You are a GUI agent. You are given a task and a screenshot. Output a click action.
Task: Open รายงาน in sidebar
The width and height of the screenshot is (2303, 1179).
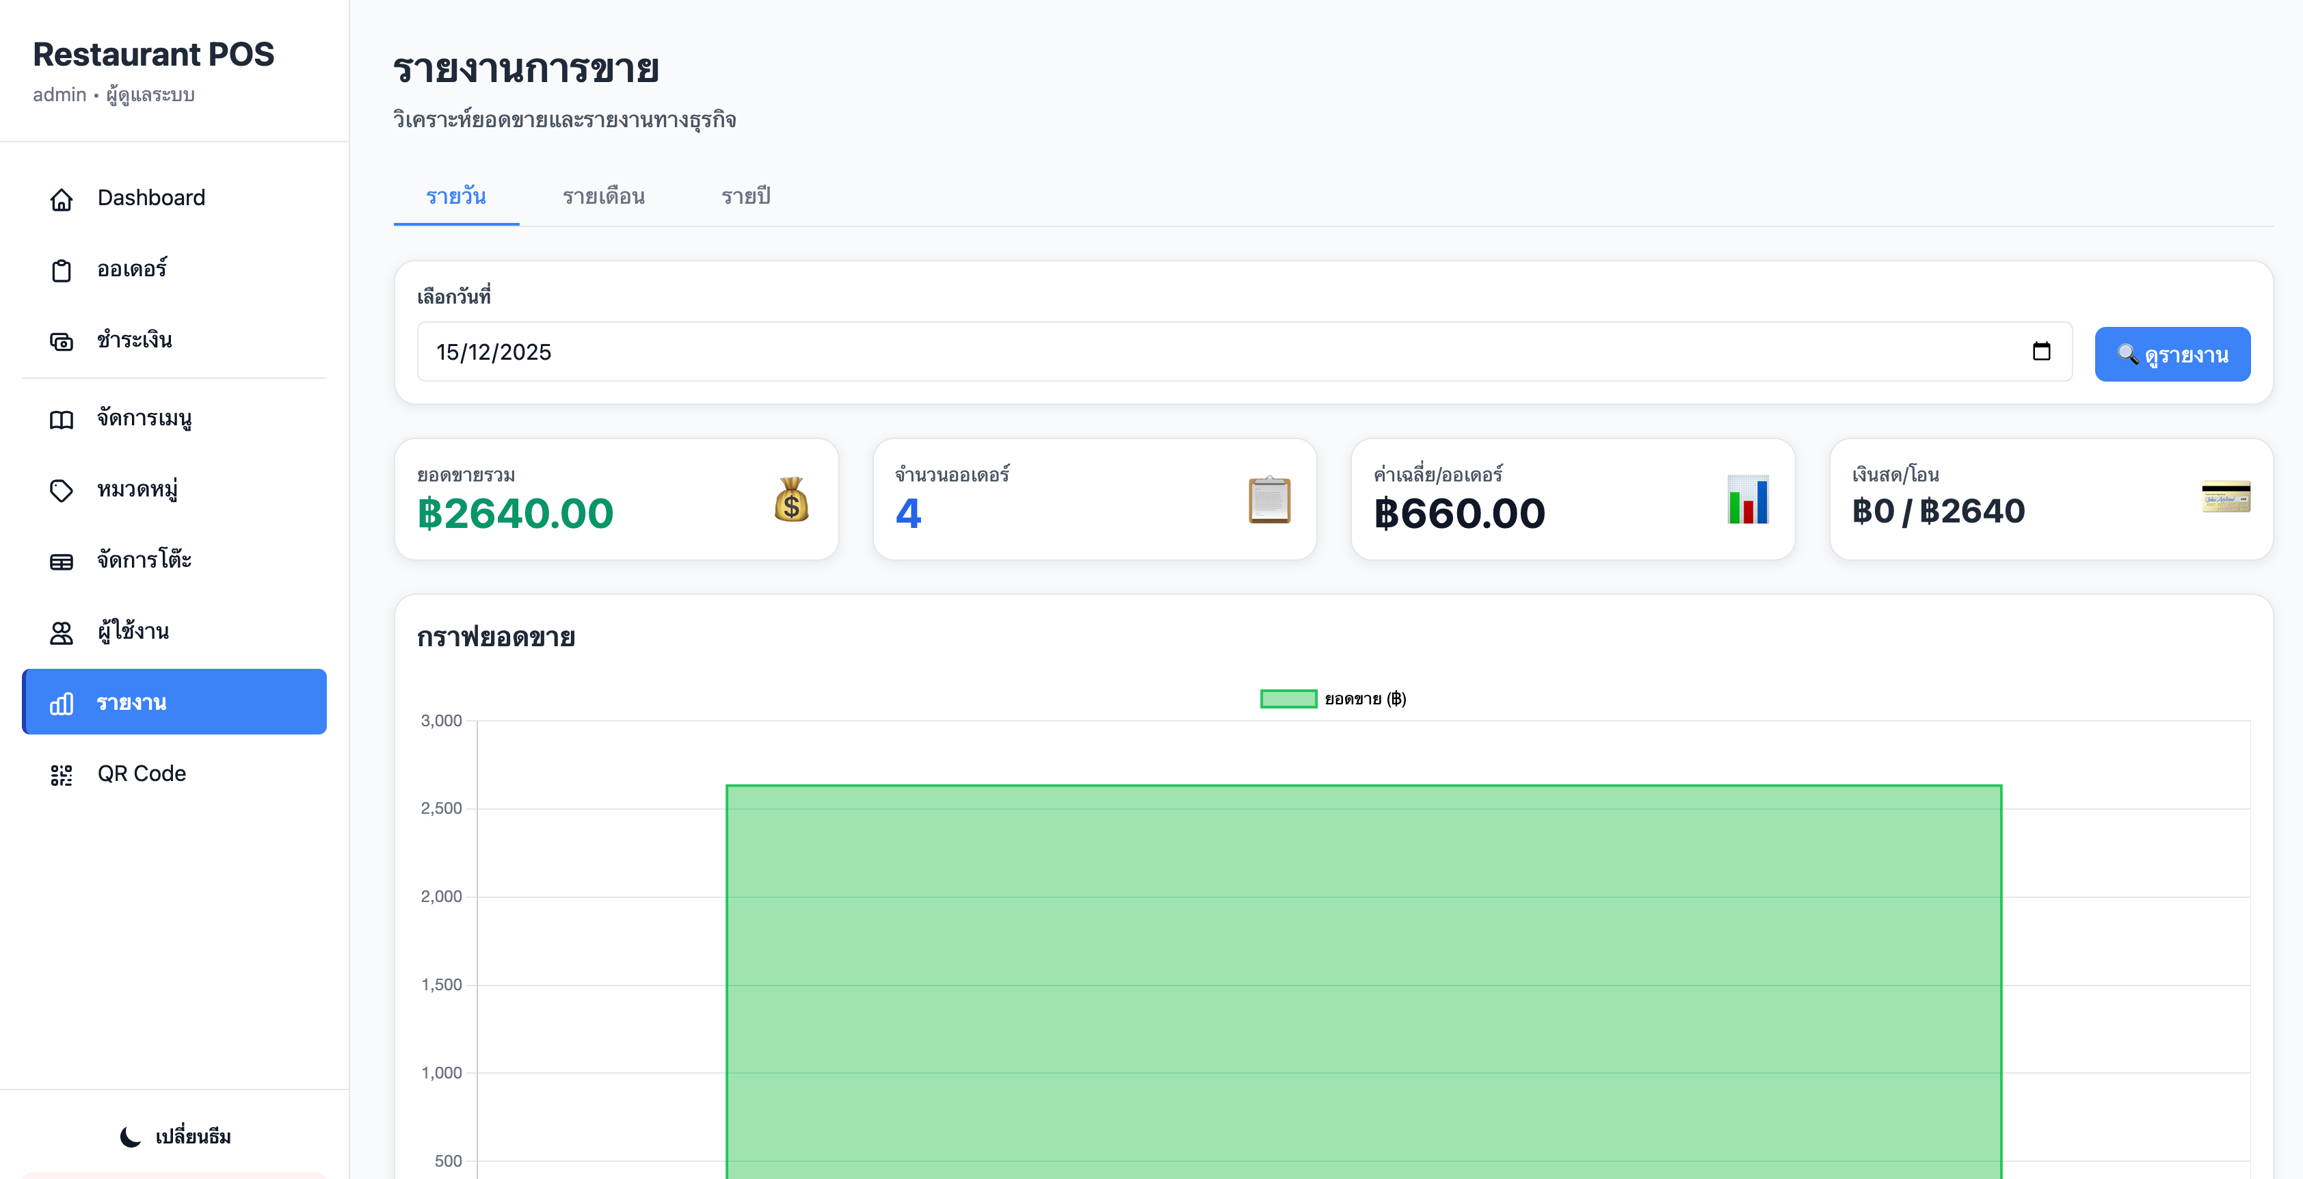[x=174, y=702]
